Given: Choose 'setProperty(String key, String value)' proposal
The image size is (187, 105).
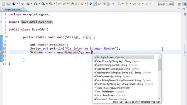Looking at the screenshot, I should (x=124, y=84).
